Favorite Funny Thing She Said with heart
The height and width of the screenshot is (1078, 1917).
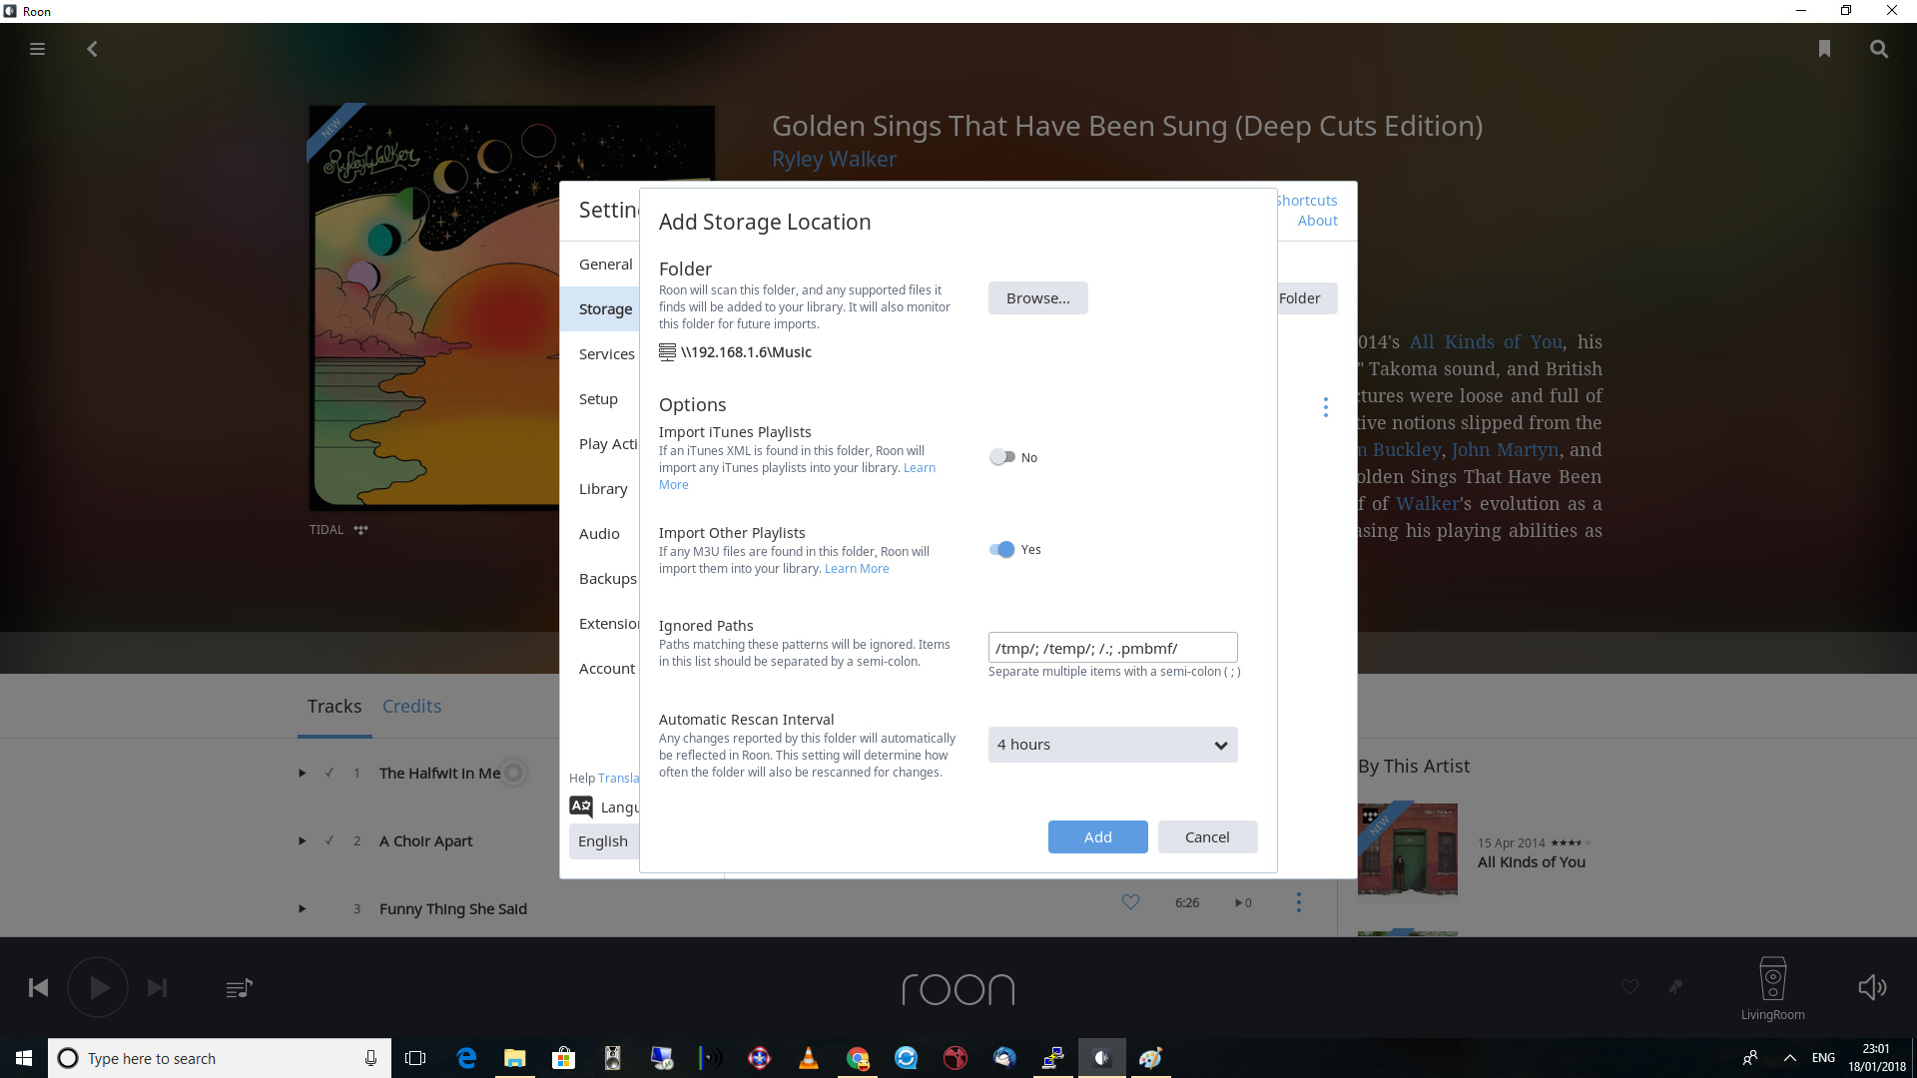pos(1130,902)
